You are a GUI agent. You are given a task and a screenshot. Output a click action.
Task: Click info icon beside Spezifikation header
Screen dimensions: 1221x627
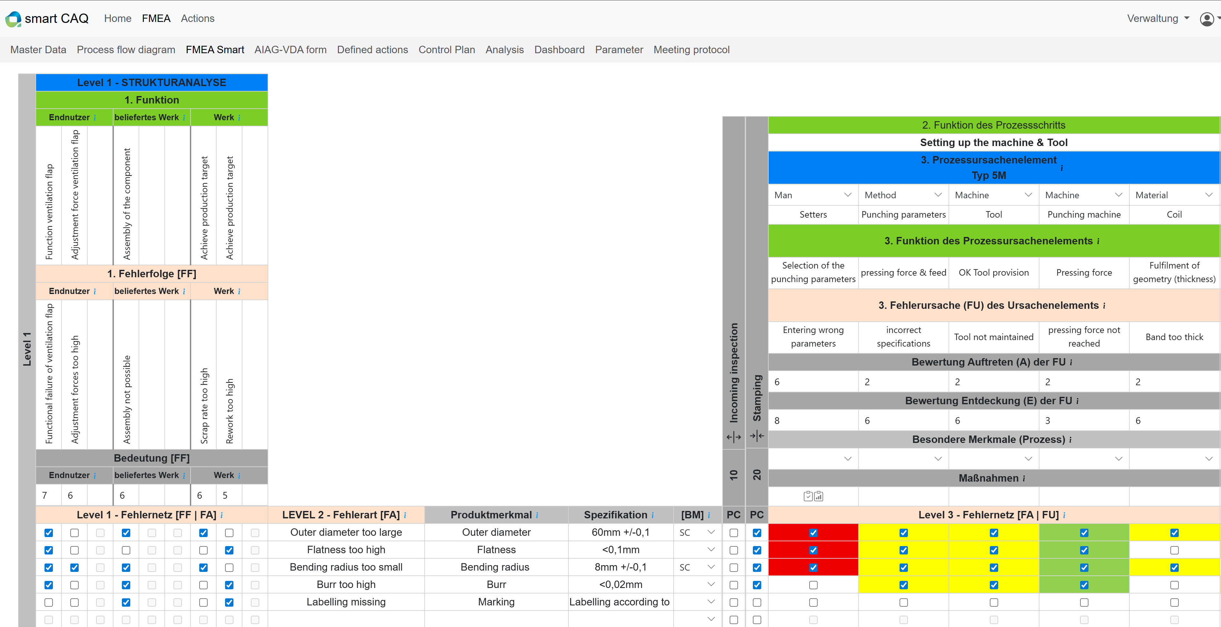coord(653,515)
